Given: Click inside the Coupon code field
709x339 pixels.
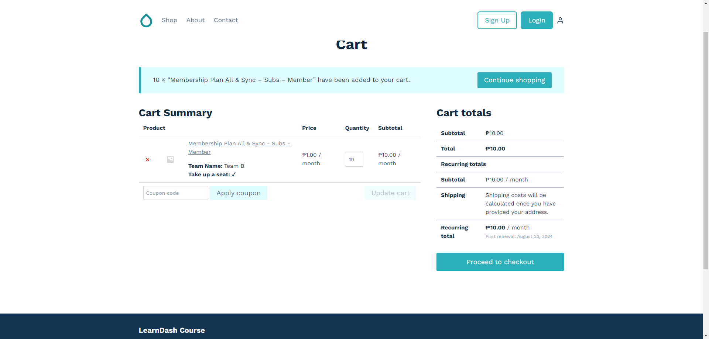Looking at the screenshot, I should pyautogui.click(x=175, y=193).
